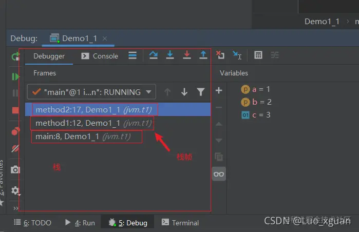The image size is (359, 232).
Task: Open Evaluate Expression calculator
Action: (x=258, y=55)
